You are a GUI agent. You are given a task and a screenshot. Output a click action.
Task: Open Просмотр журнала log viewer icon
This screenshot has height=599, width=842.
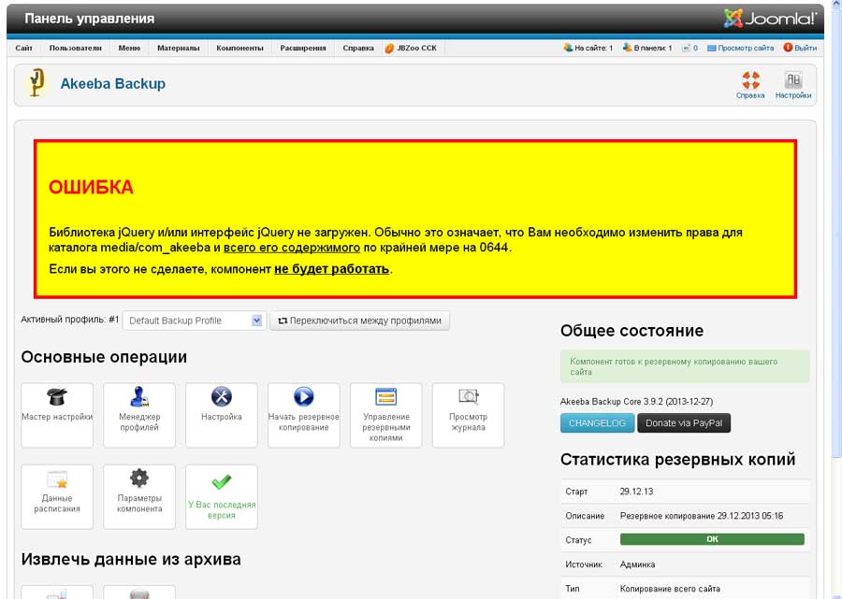point(468,415)
